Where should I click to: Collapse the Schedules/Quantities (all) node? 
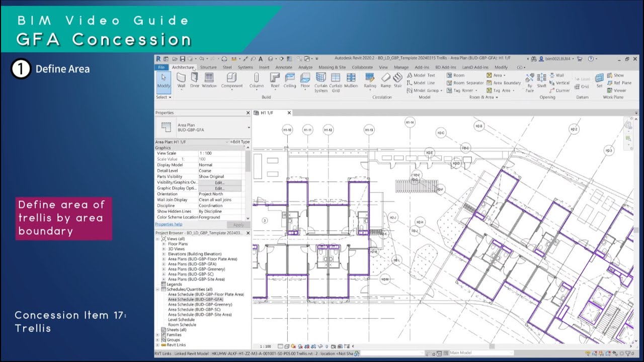tap(157, 289)
